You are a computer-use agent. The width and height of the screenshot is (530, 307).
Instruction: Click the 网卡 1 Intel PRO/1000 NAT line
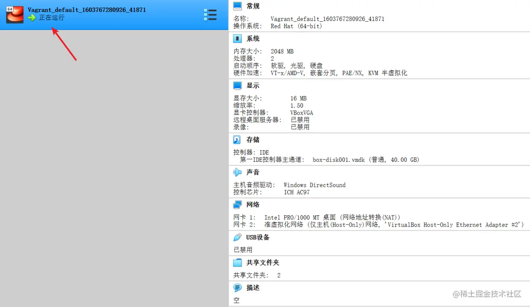pos(317,217)
